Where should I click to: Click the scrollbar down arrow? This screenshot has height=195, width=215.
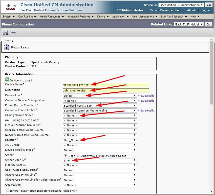tap(211, 191)
